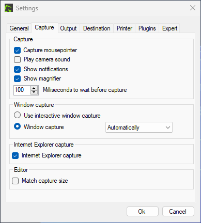This screenshot has height=223, width=201.
Task: Increase milliseconds value with up arrow
Action: (x=34, y=88)
